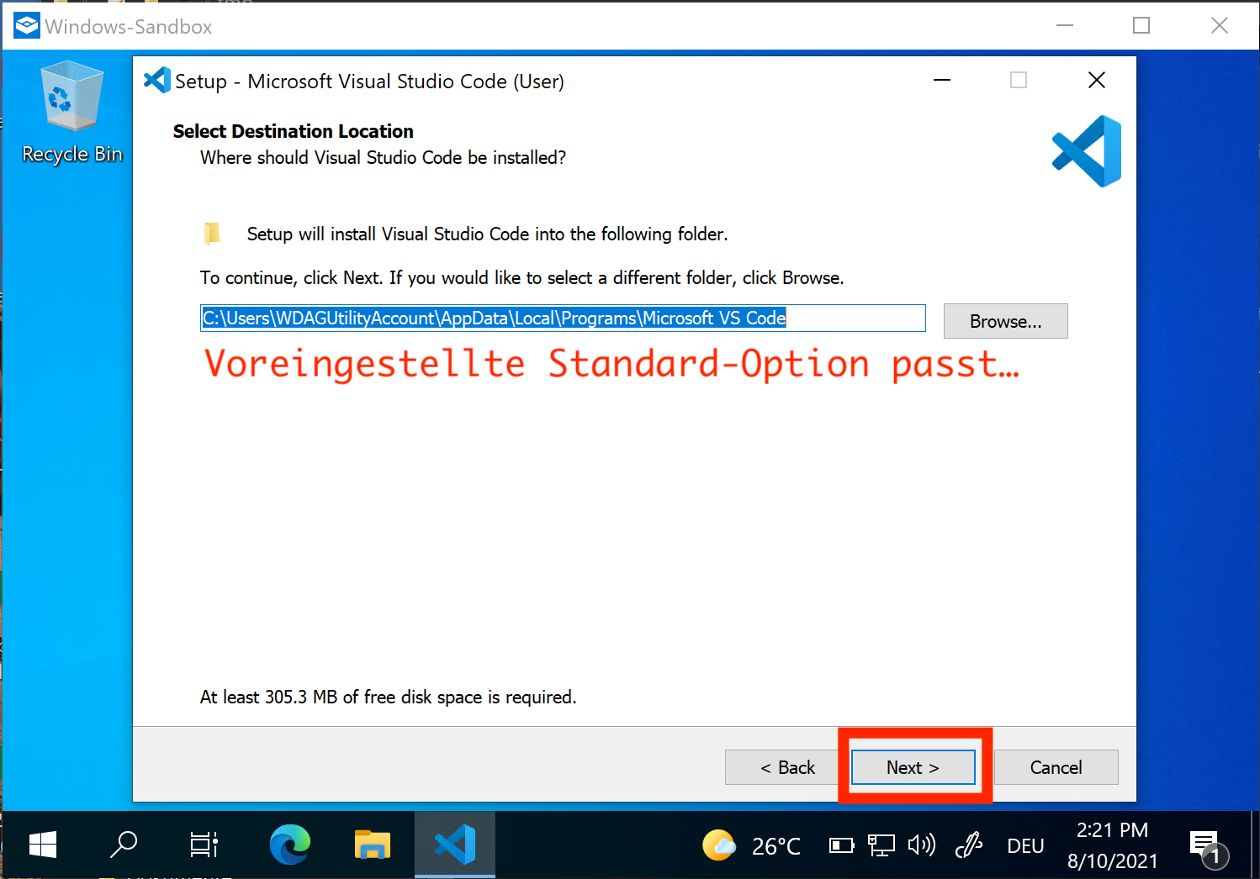Click 'At least 305.3 MB' disk space text
Screen dimensions: 1260x879
tap(388, 697)
